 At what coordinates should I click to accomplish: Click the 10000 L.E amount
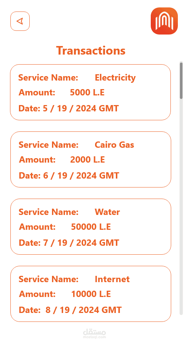[x=91, y=294]
